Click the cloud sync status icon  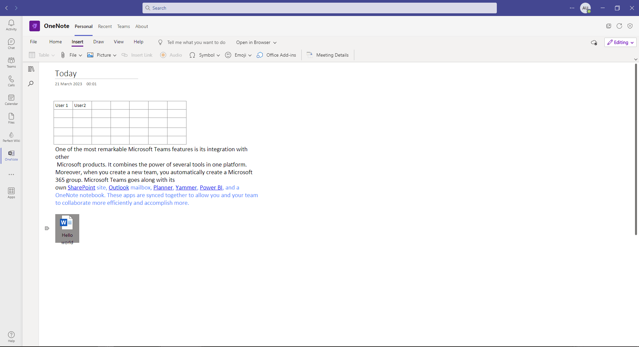click(x=594, y=43)
